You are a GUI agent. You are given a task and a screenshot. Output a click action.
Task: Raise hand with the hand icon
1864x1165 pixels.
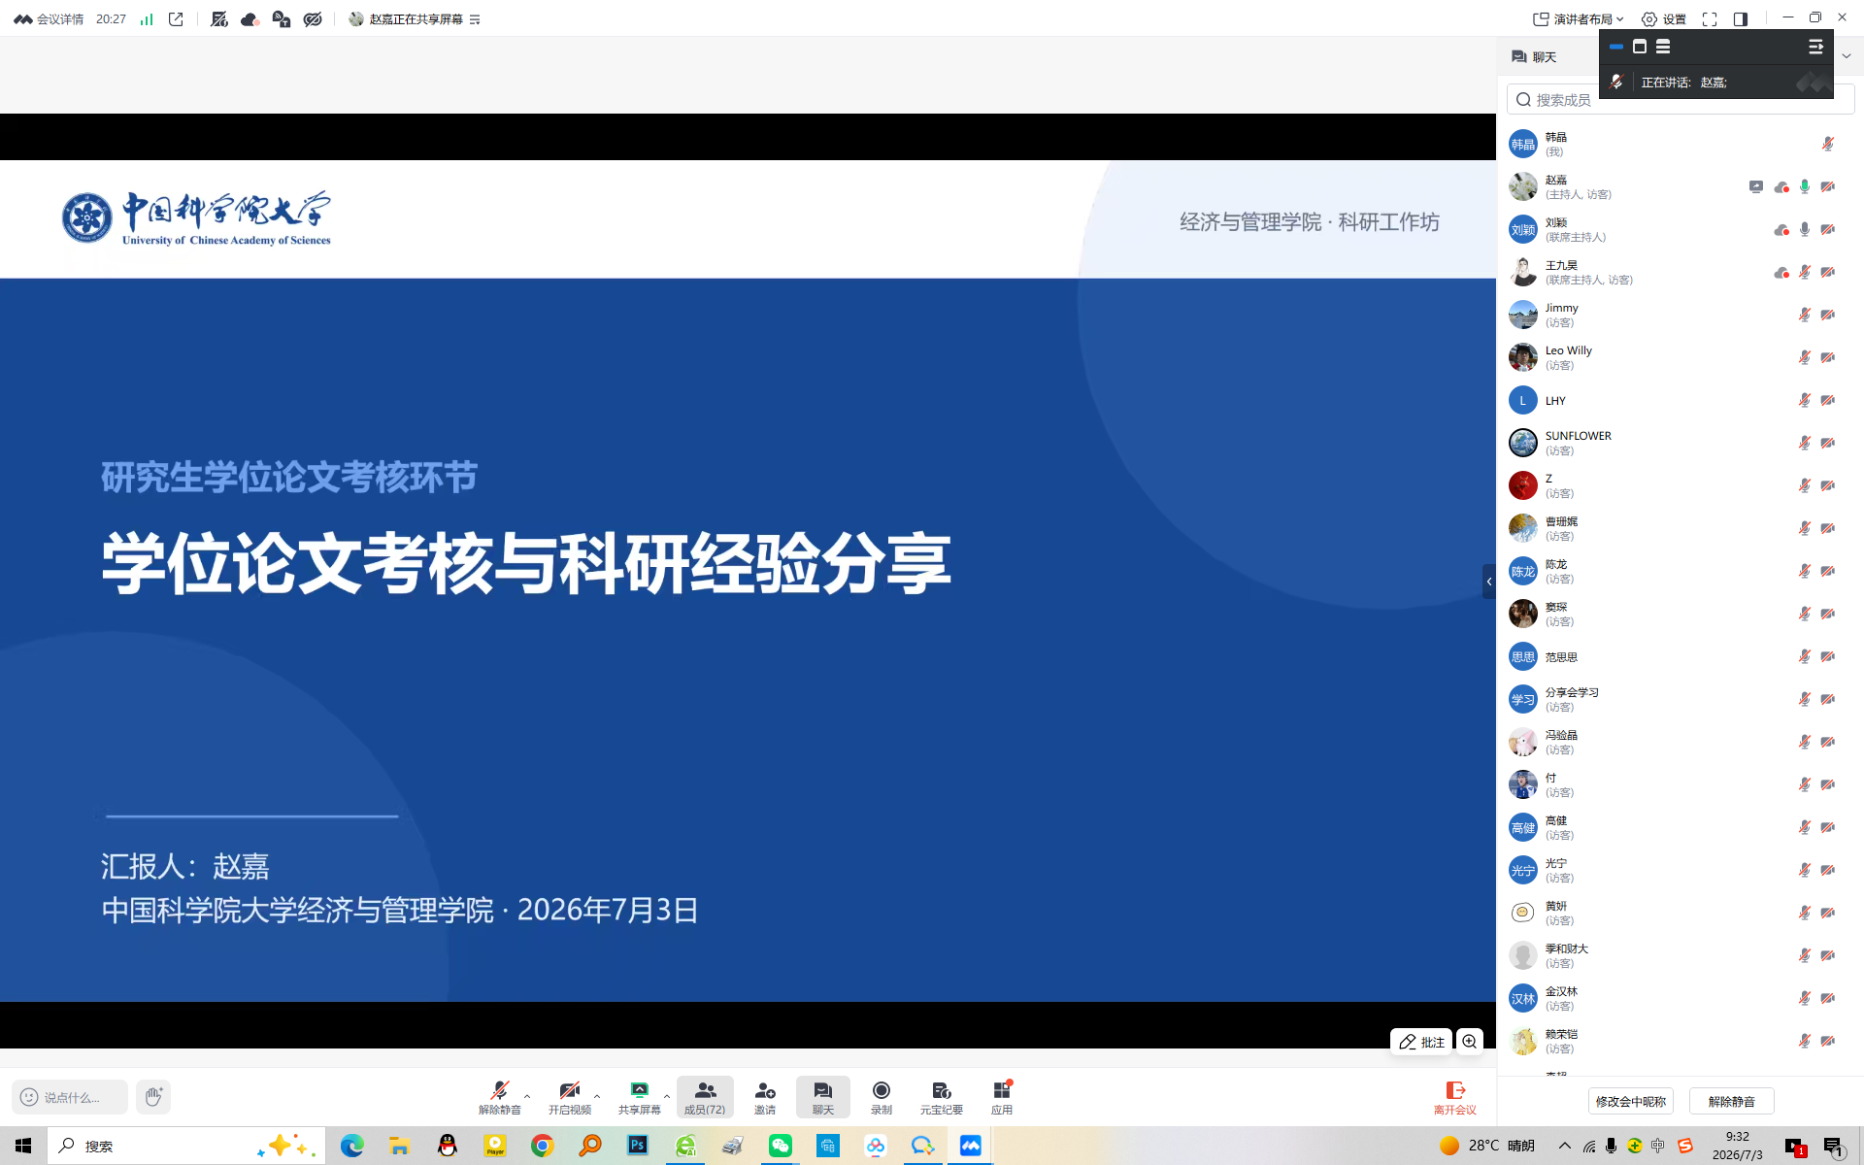point(153,1097)
